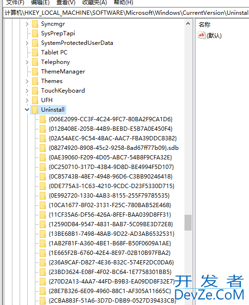Viewport: 249px width, 305px height.
Task: Select key {270D2A13-4AA7-44FD-B9B3-EA09DD8F32E7}
Action: coord(112,281)
